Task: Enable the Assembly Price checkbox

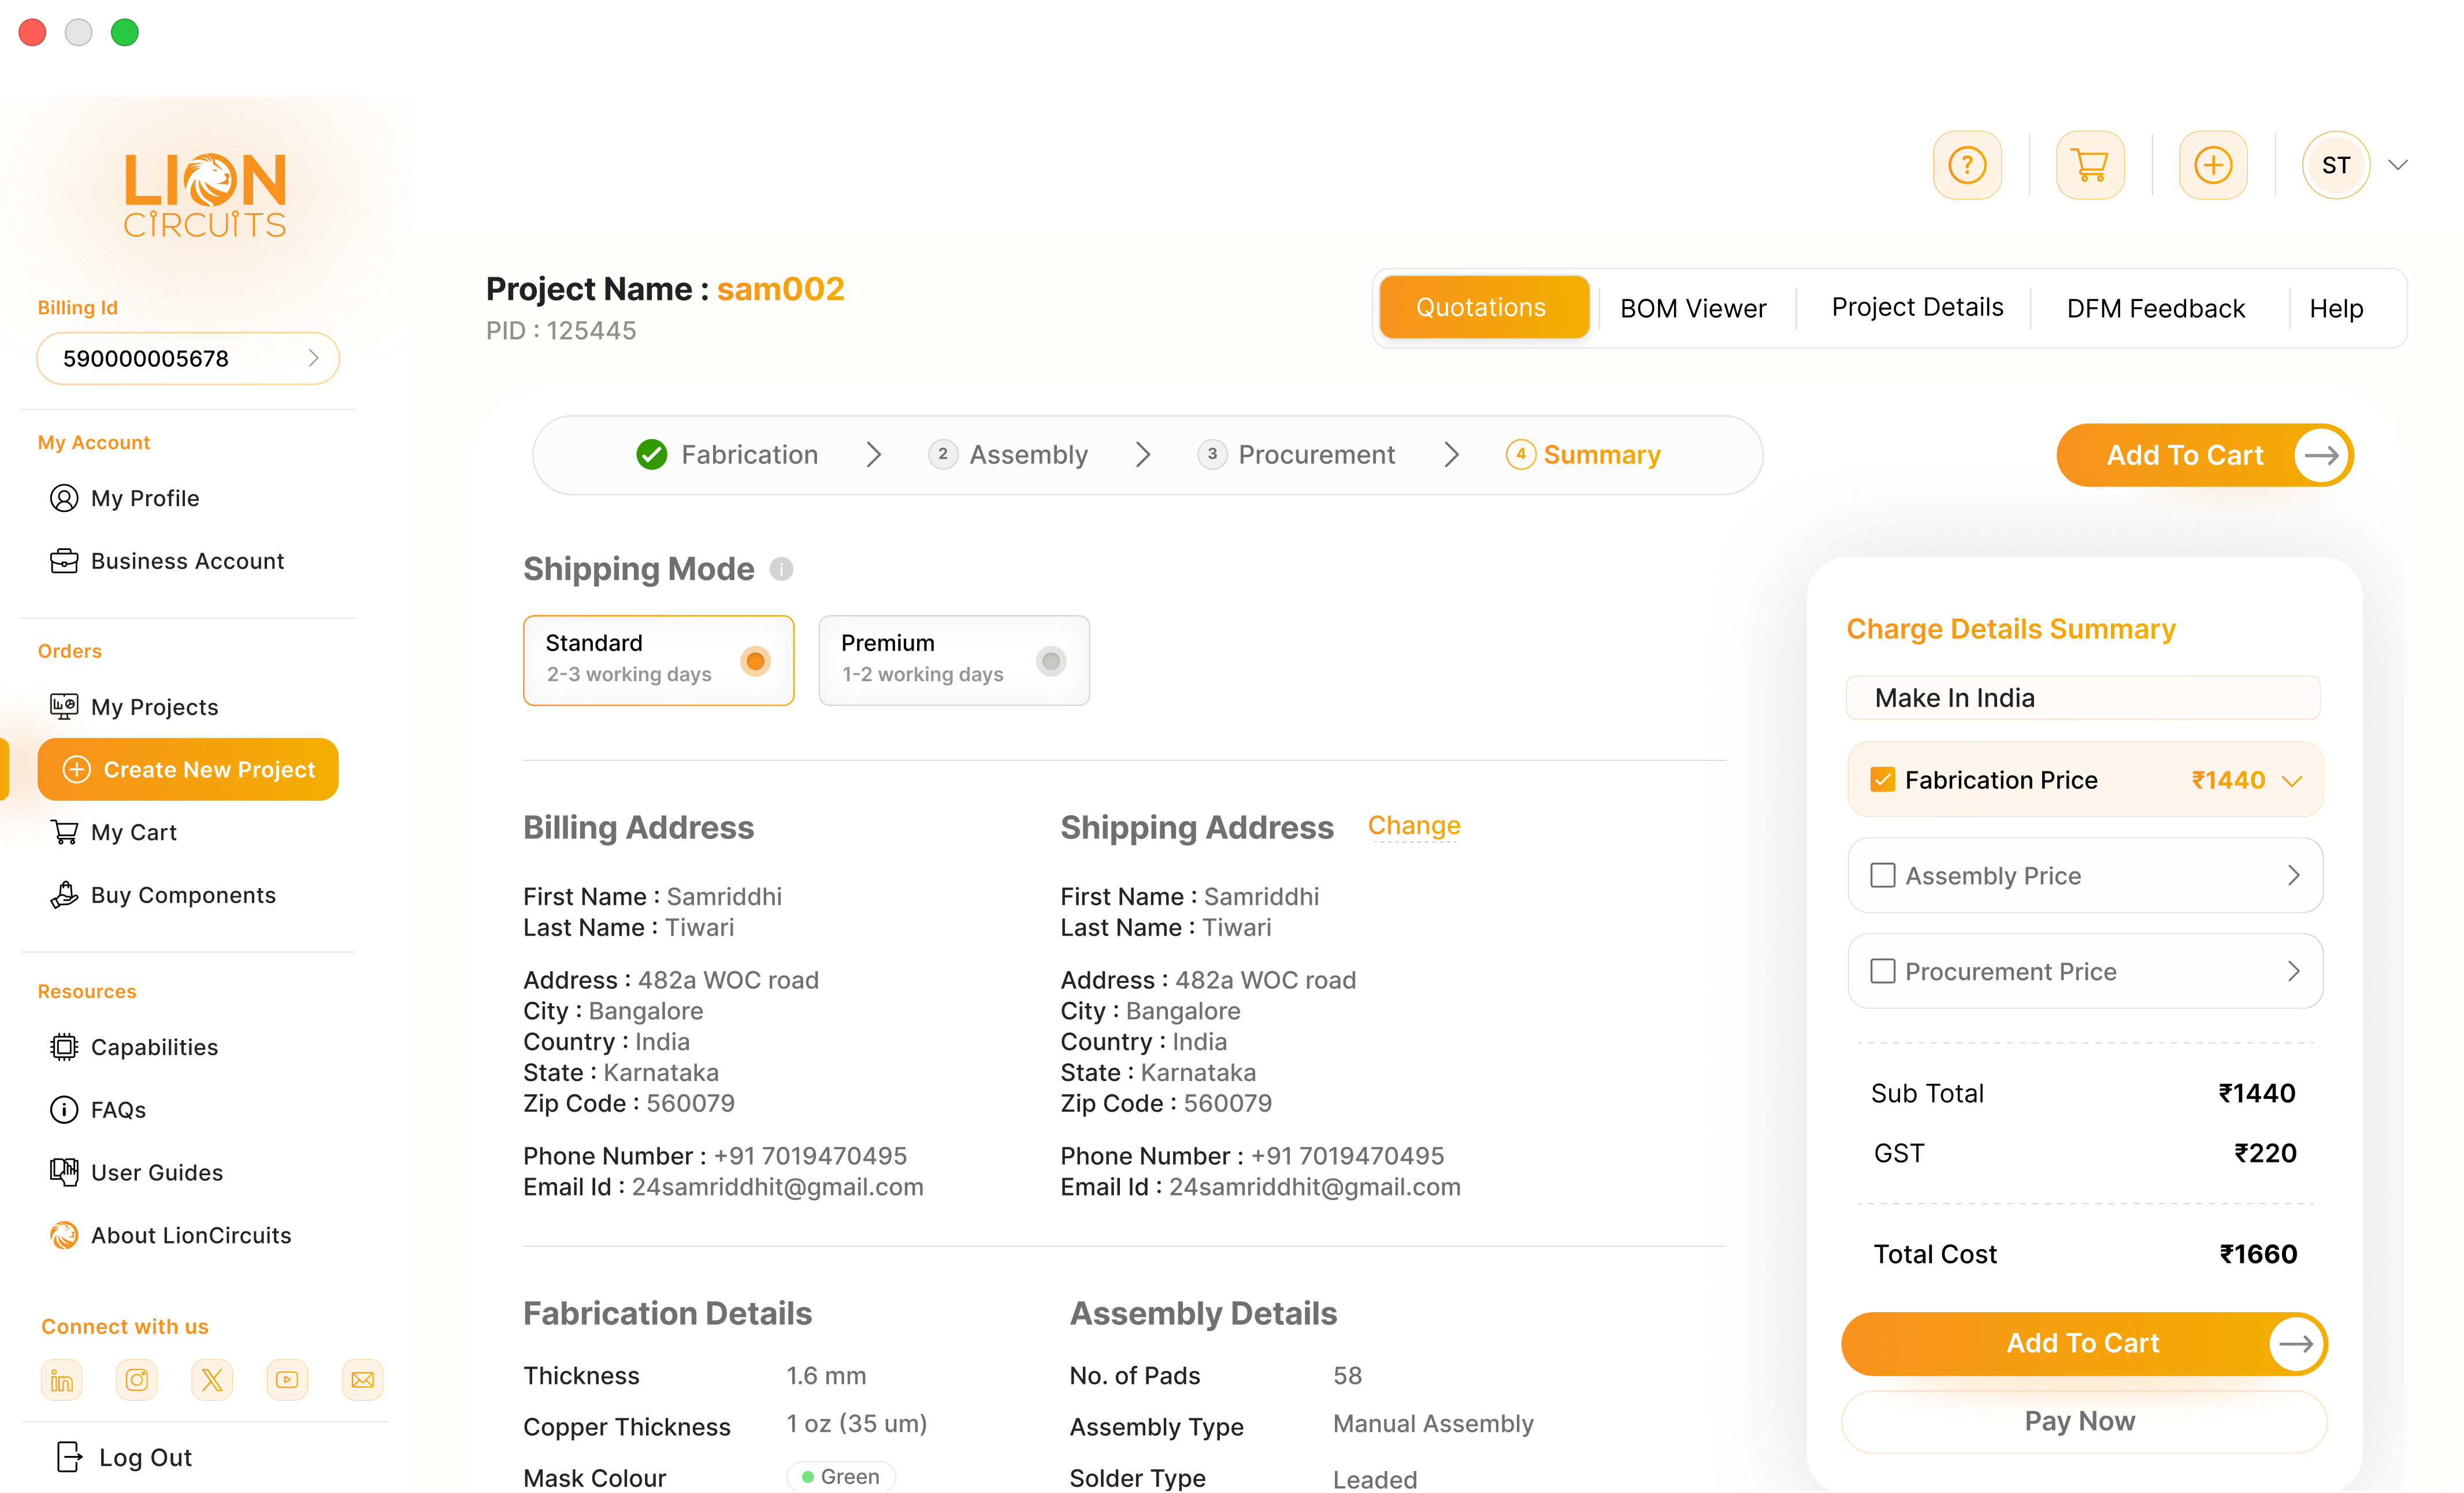Action: coord(1884,874)
